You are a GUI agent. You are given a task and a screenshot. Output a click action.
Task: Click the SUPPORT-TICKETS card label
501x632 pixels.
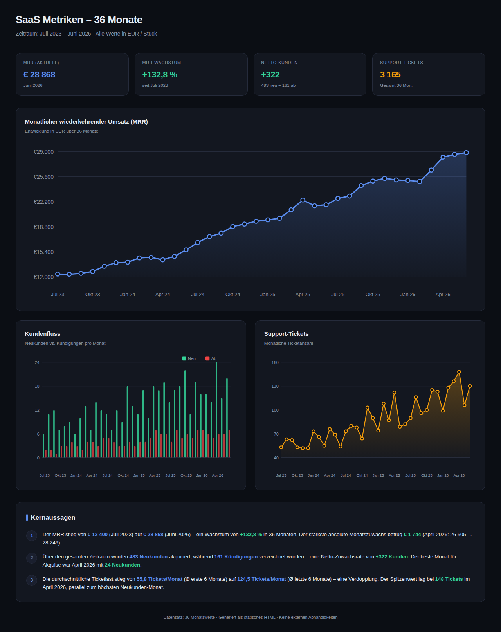click(x=402, y=63)
